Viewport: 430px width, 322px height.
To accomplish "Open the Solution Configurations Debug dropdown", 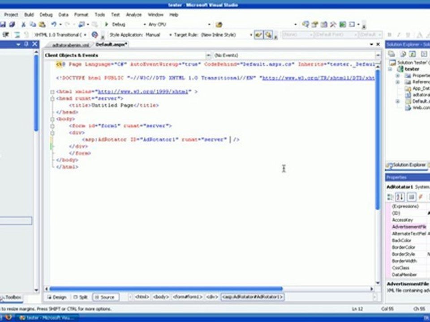I will click(145, 24).
